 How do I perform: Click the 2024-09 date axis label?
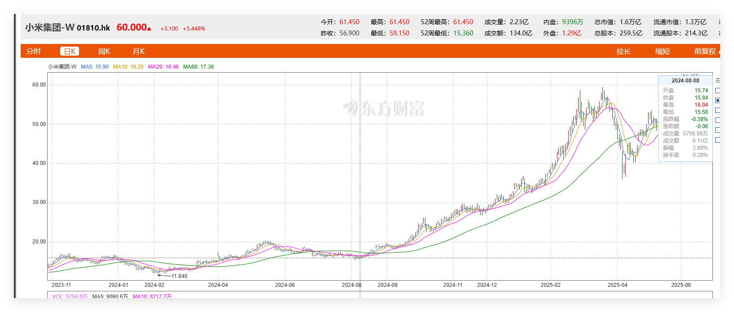point(387,285)
